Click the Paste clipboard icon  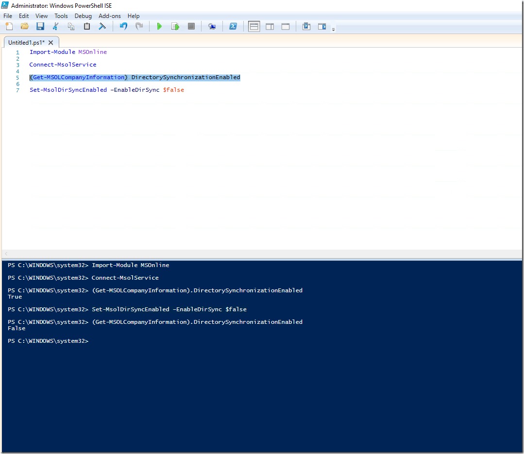click(86, 26)
